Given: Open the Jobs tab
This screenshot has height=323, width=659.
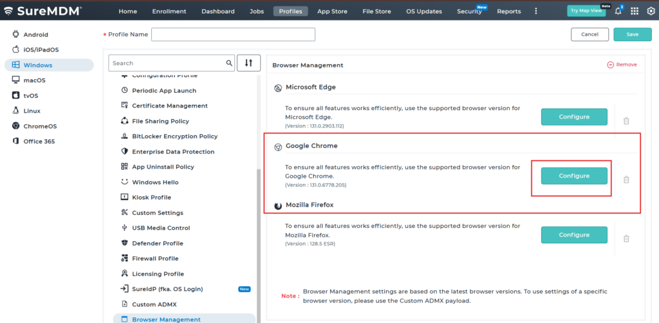Looking at the screenshot, I should click(x=256, y=12).
